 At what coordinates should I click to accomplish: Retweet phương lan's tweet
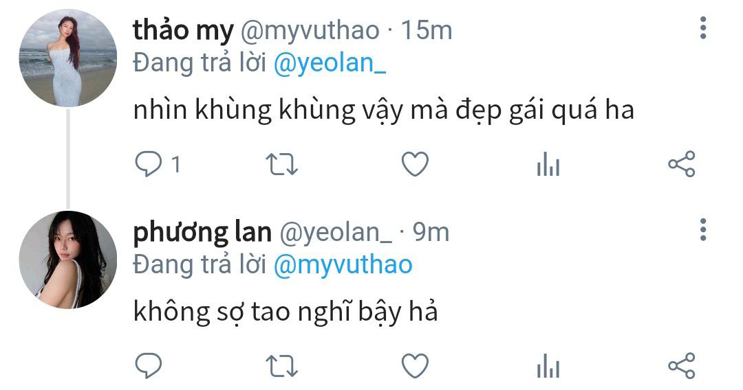click(281, 367)
